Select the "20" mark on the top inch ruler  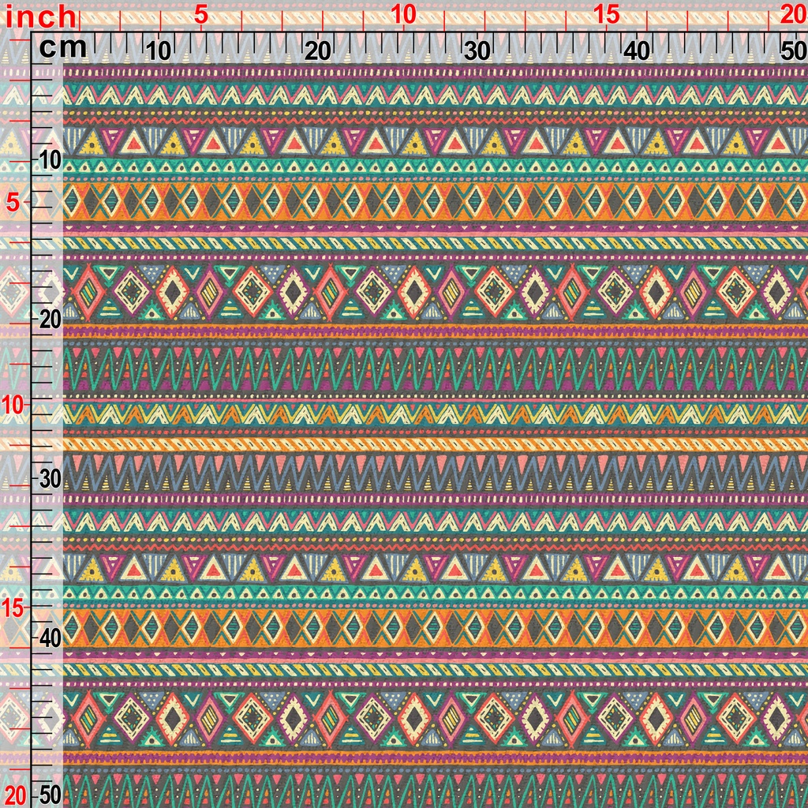click(x=794, y=15)
